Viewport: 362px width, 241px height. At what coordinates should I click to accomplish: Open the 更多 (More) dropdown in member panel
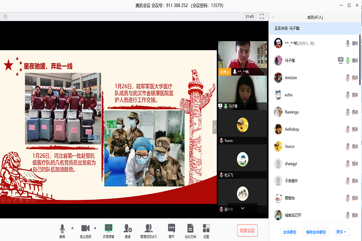341,232
